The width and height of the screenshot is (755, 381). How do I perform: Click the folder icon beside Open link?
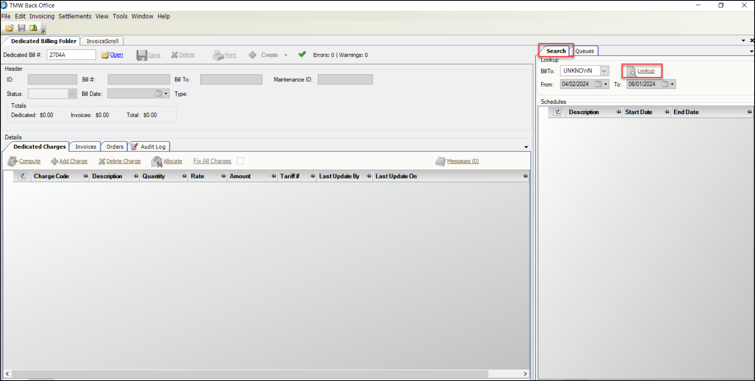coord(105,55)
